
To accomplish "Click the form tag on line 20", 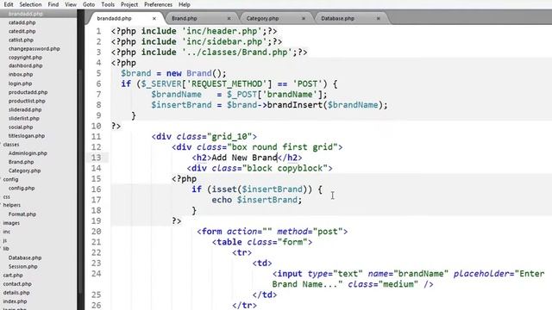I will point(273,232).
